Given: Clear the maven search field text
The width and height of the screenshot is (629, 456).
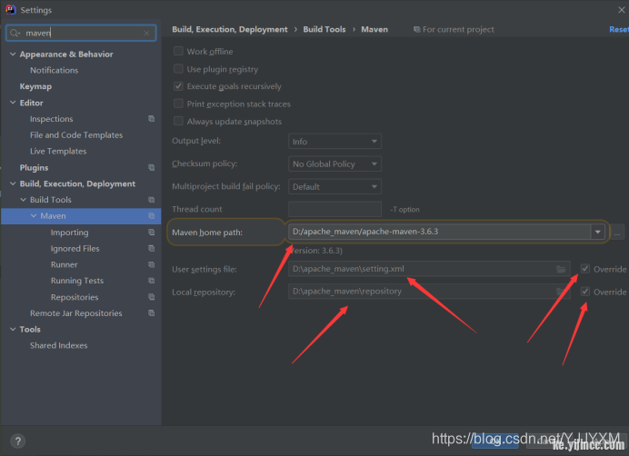Looking at the screenshot, I should click(x=147, y=33).
